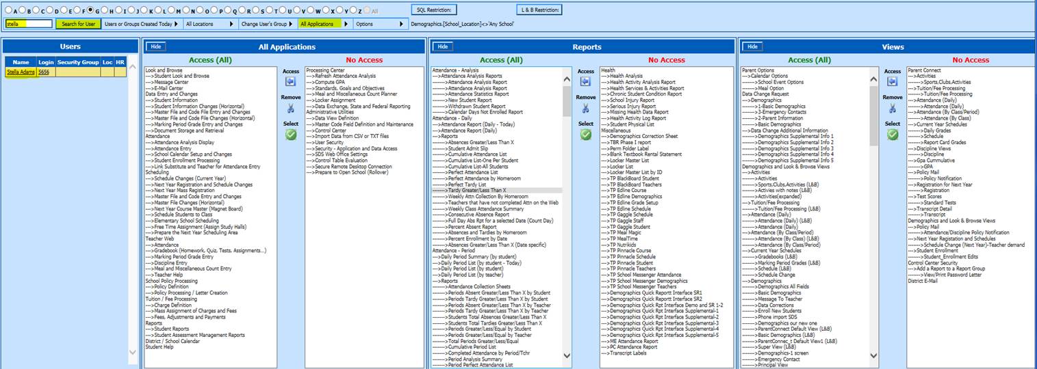Click the 5656 login link
Screen dimensions: 1037x369
[x=44, y=71]
